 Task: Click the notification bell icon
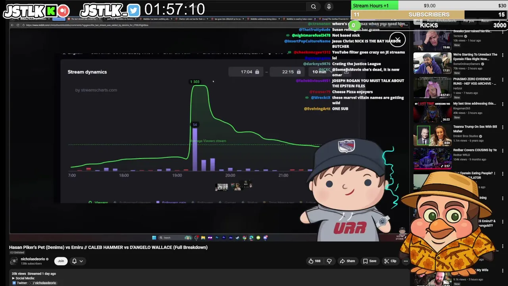pos(74,261)
